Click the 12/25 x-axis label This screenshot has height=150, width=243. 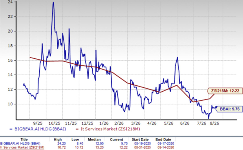pyautogui.click(x=88, y=123)
